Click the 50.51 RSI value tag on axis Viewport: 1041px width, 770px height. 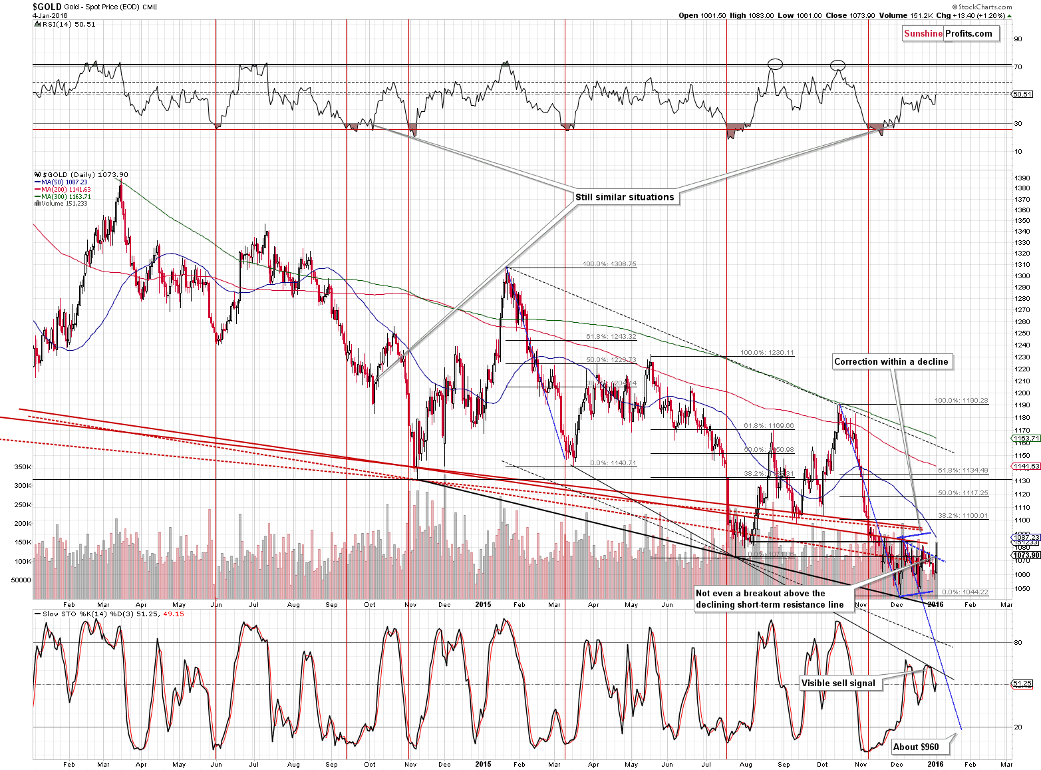1022,95
